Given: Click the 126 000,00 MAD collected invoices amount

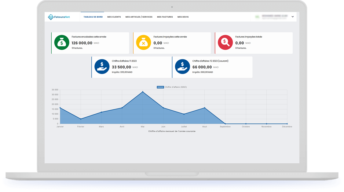Looking at the screenshot, I should pos(82,43).
